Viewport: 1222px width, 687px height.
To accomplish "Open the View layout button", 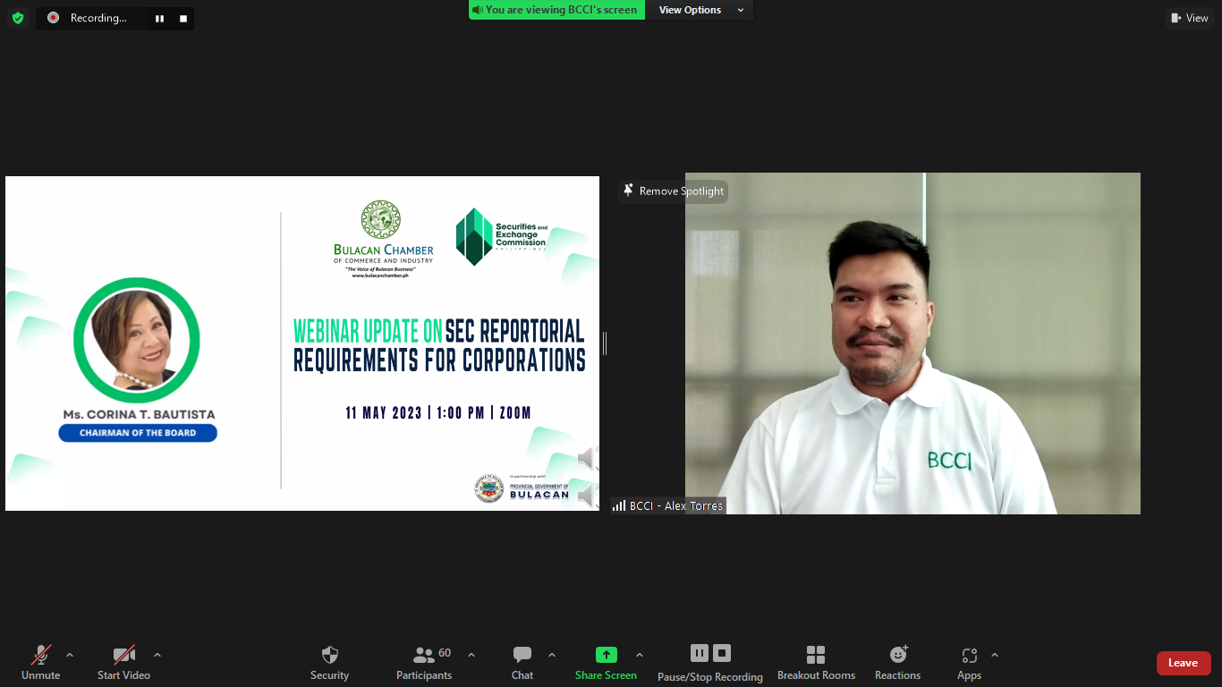I will (1189, 18).
